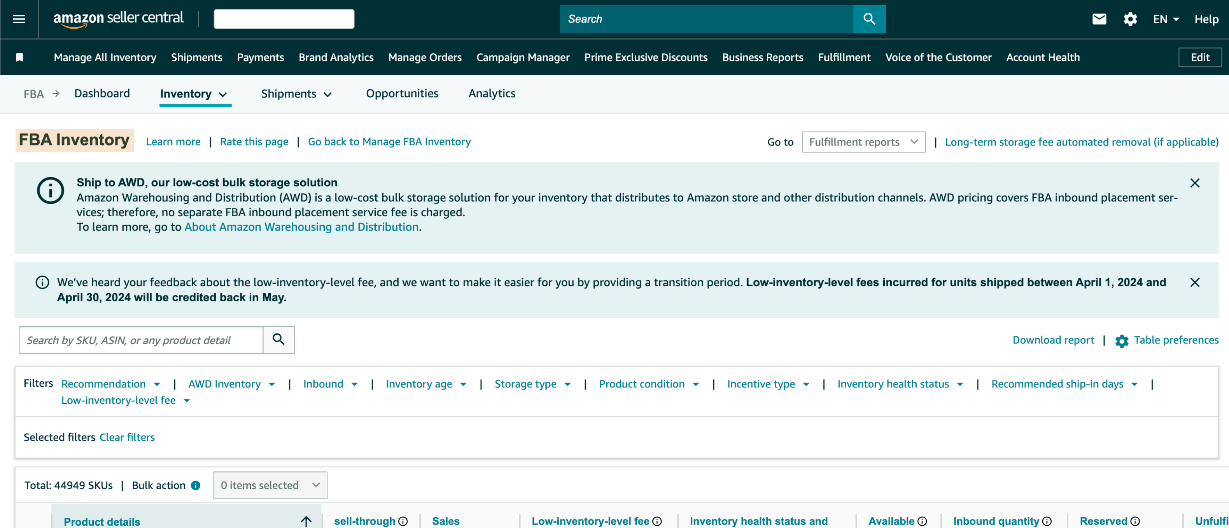Viewport: 1229px width, 528px height.
Task: Go back to Manage FBA Inventory
Action: [389, 142]
